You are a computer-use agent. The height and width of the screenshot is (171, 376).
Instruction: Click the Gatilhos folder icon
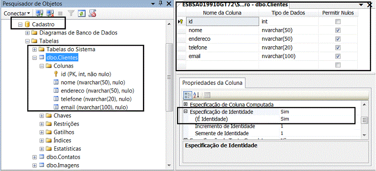pos(49,132)
